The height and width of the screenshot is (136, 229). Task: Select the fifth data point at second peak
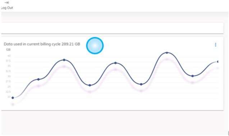tap(115, 63)
